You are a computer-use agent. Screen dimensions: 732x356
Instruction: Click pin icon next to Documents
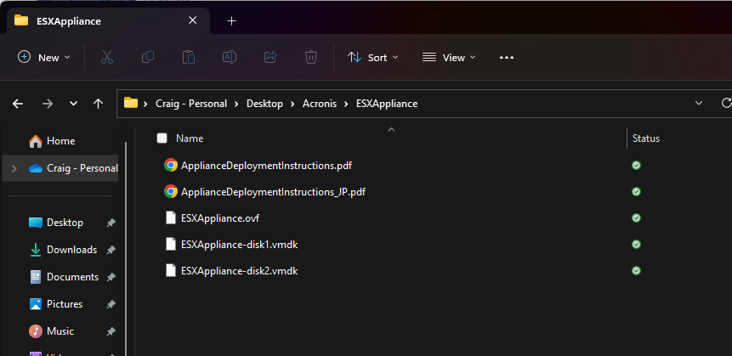pyautogui.click(x=111, y=277)
